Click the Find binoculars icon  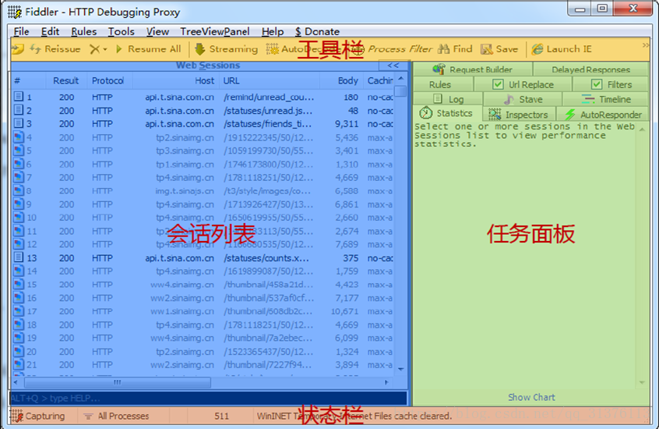(443, 49)
